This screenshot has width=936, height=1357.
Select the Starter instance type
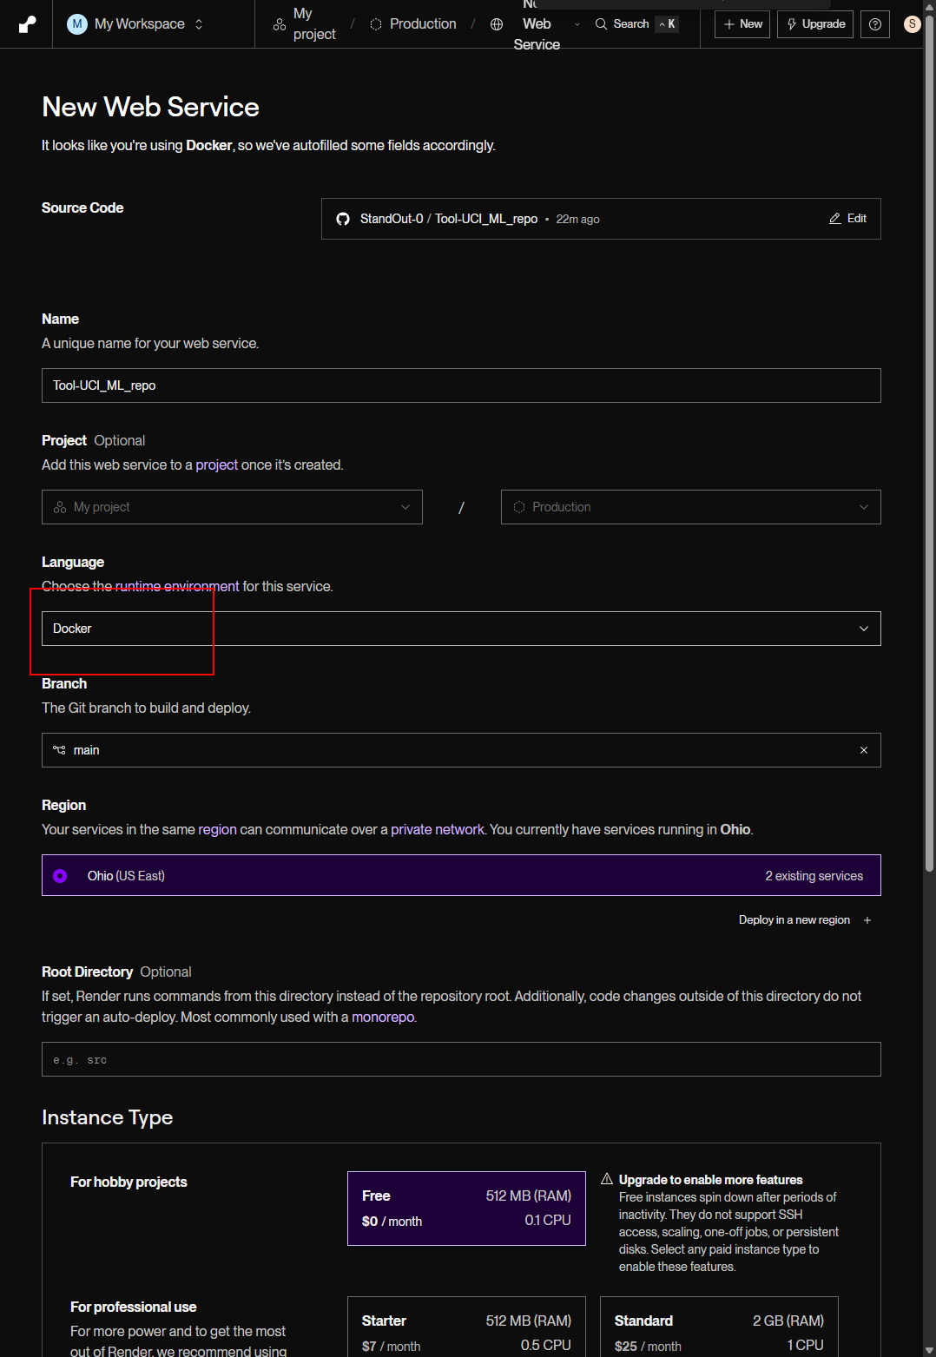466,1327
